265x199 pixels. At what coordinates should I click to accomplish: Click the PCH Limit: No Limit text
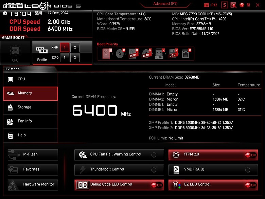[166, 138]
